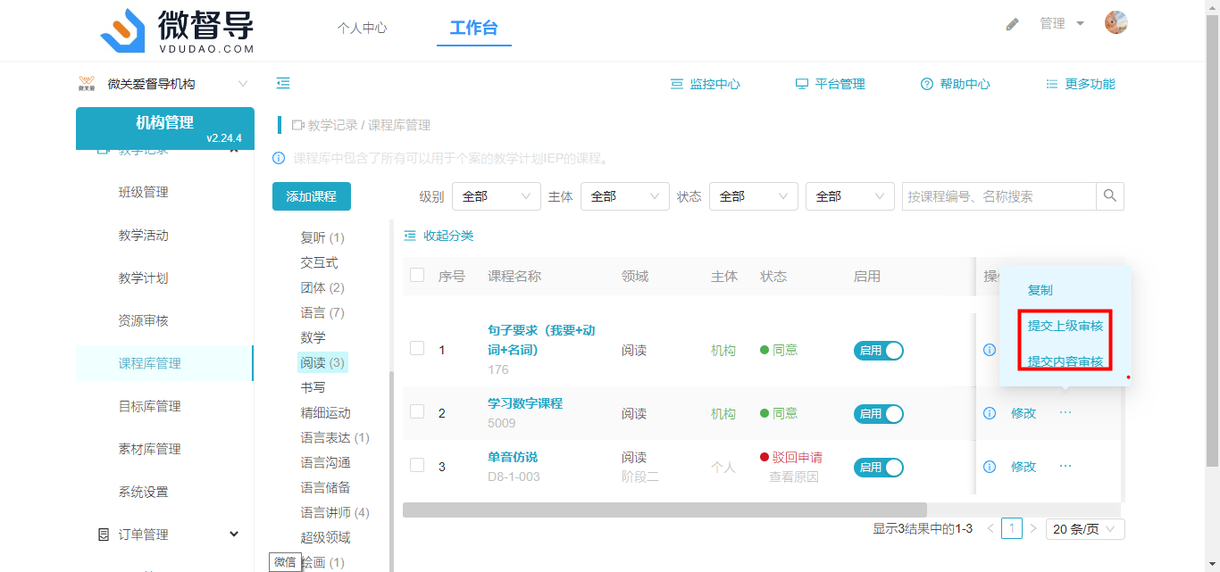Screen dimensions: 1220x572
Task: Check the checkbox for row 3 单音仿说
Action: point(417,465)
